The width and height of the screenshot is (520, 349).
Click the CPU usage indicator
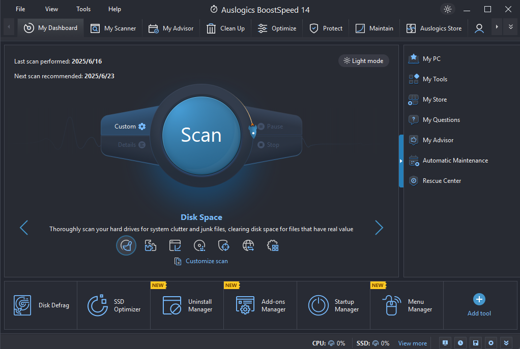[329, 343]
